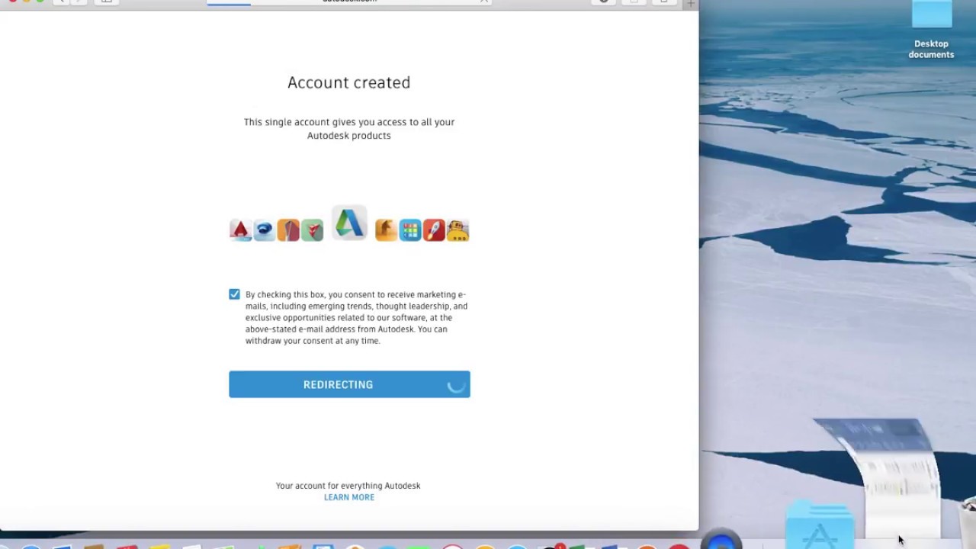Click the green and red product icon

(x=312, y=230)
